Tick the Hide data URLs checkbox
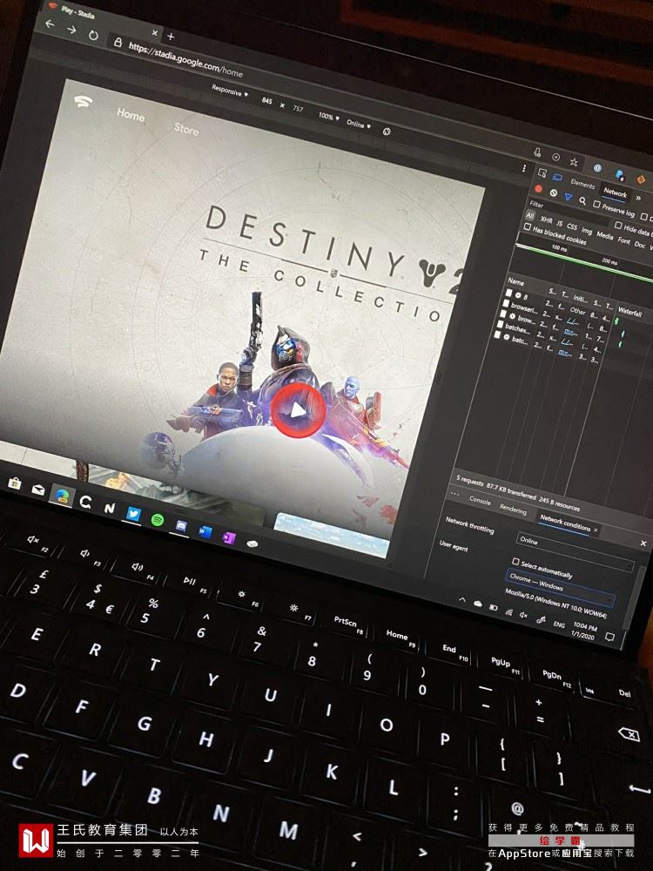 coord(618,226)
